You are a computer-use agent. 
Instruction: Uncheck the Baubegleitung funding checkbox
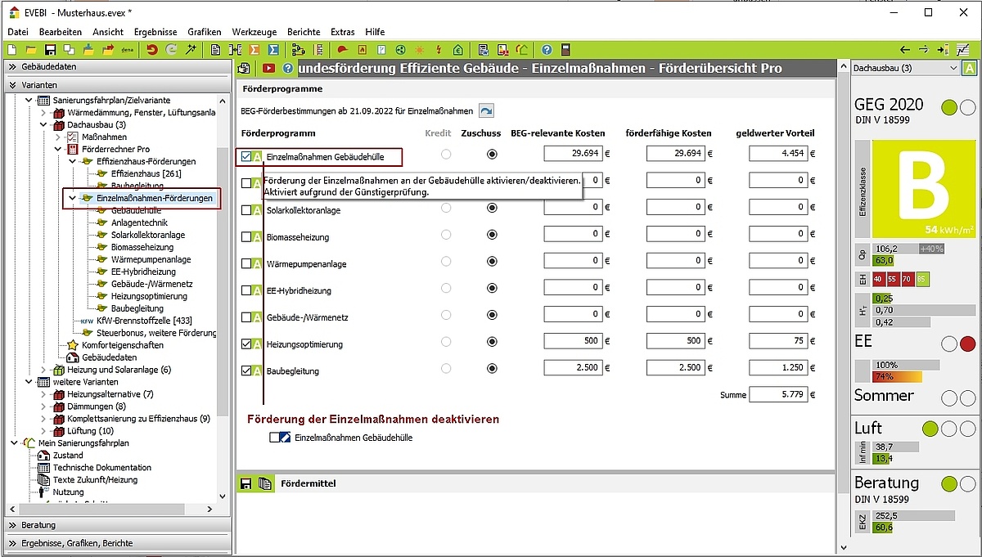(x=246, y=371)
